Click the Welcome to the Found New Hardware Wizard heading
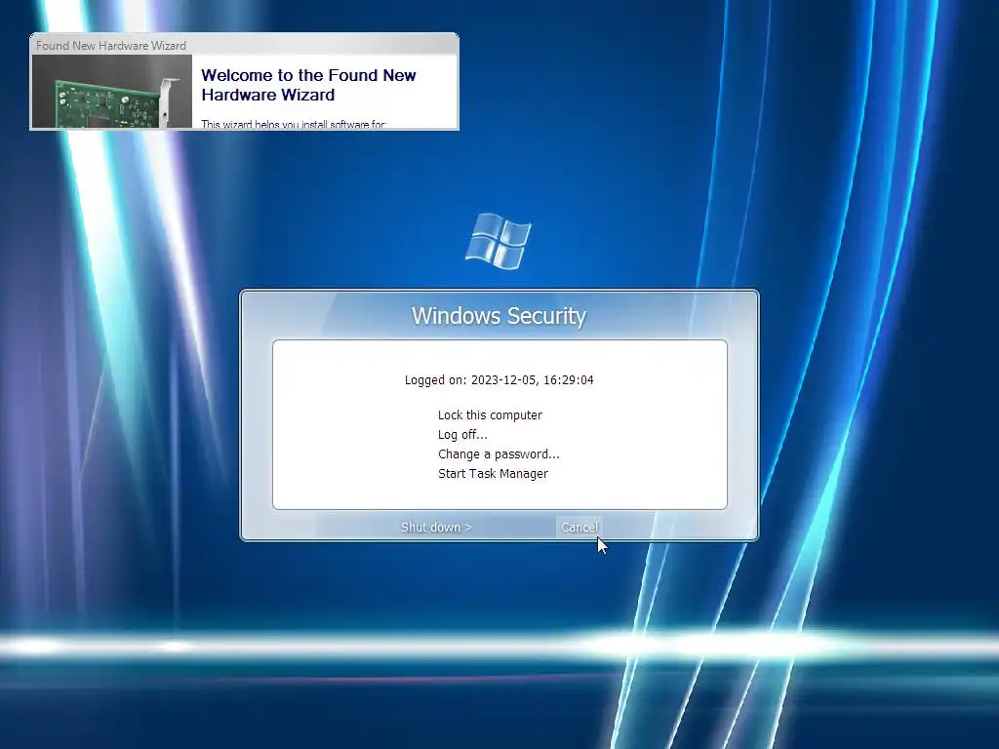Image resolution: width=999 pixels, height=749 pixels. point(308,85)
